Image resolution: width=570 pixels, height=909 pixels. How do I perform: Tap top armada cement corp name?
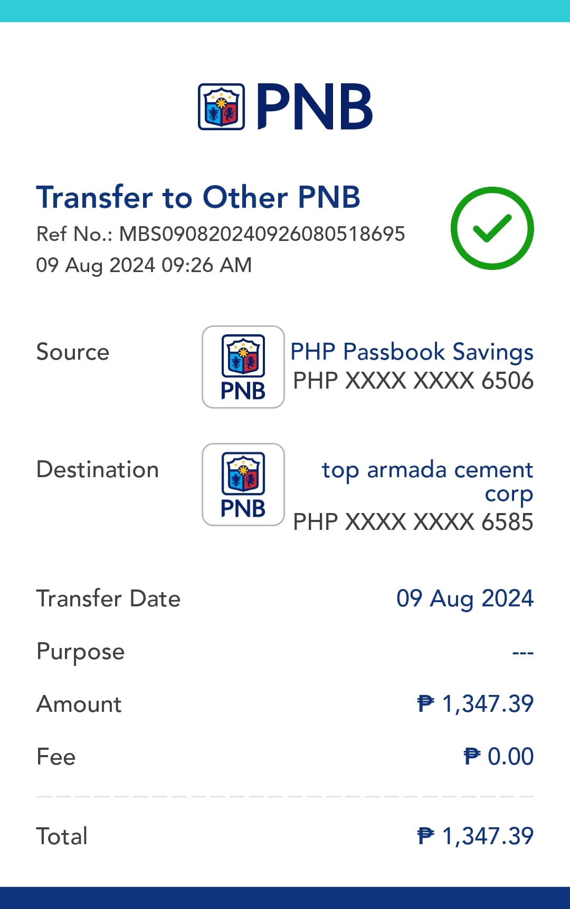tap(427, 480)
